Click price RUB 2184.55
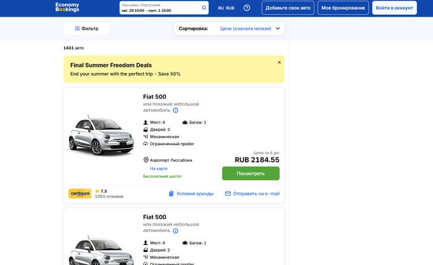Screen dimensions: 433x265 257,160
